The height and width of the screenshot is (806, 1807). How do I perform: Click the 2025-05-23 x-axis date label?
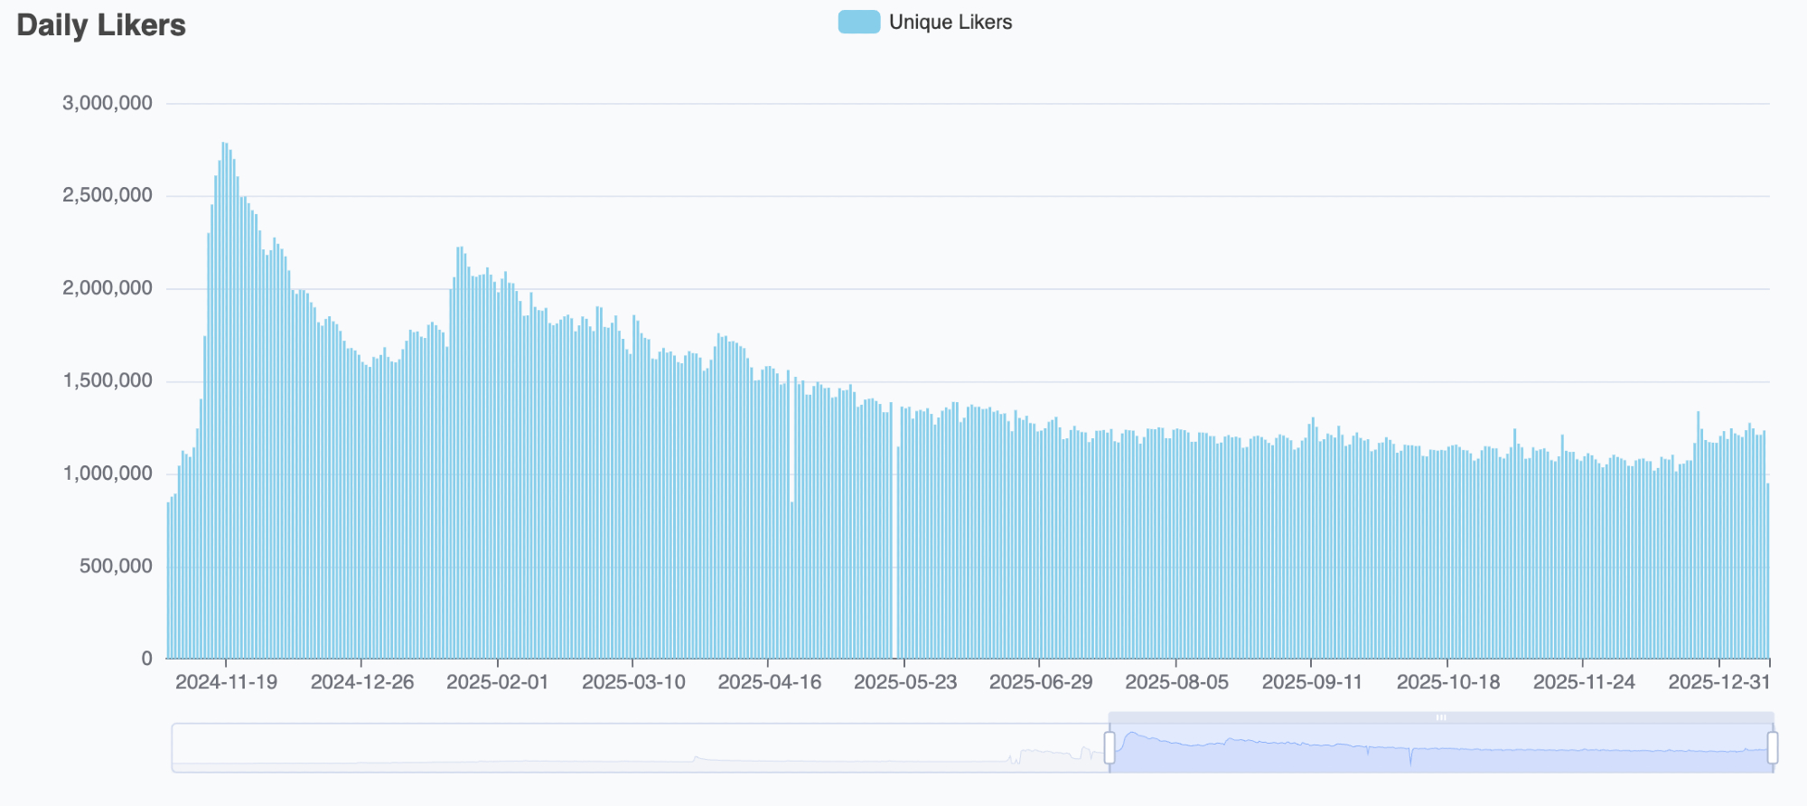point(904,682)
